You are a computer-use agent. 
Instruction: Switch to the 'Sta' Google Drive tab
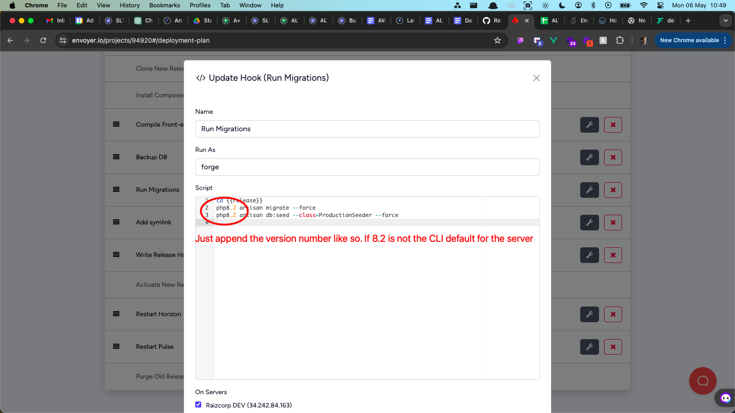point(203,21)
